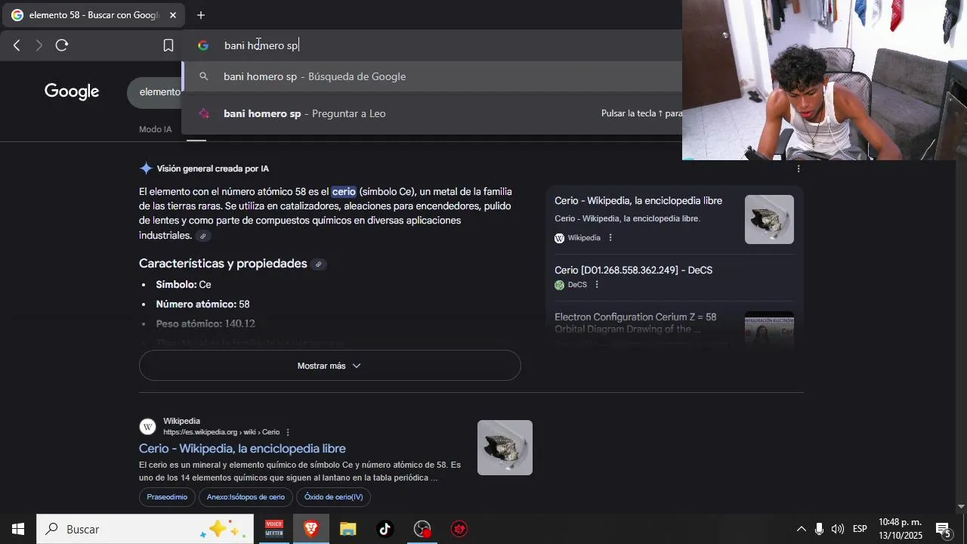
Task: Click Visión general creada por IA label
Action: pos(213,168)
